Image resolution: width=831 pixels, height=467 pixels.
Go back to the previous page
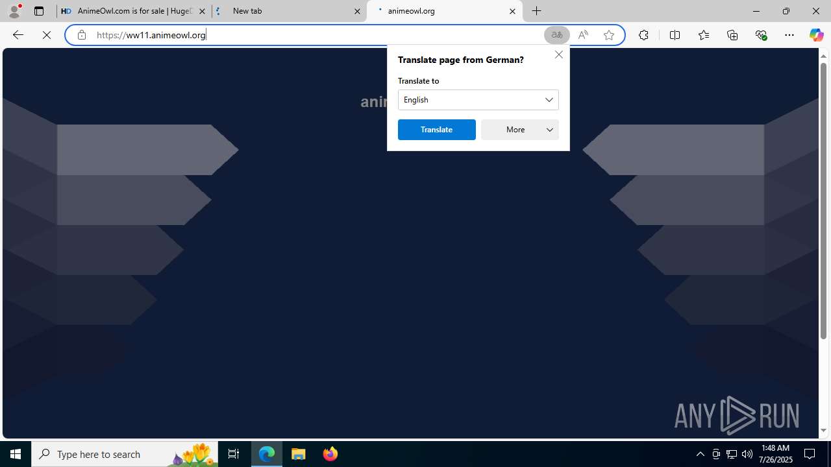tap(18, 35)
